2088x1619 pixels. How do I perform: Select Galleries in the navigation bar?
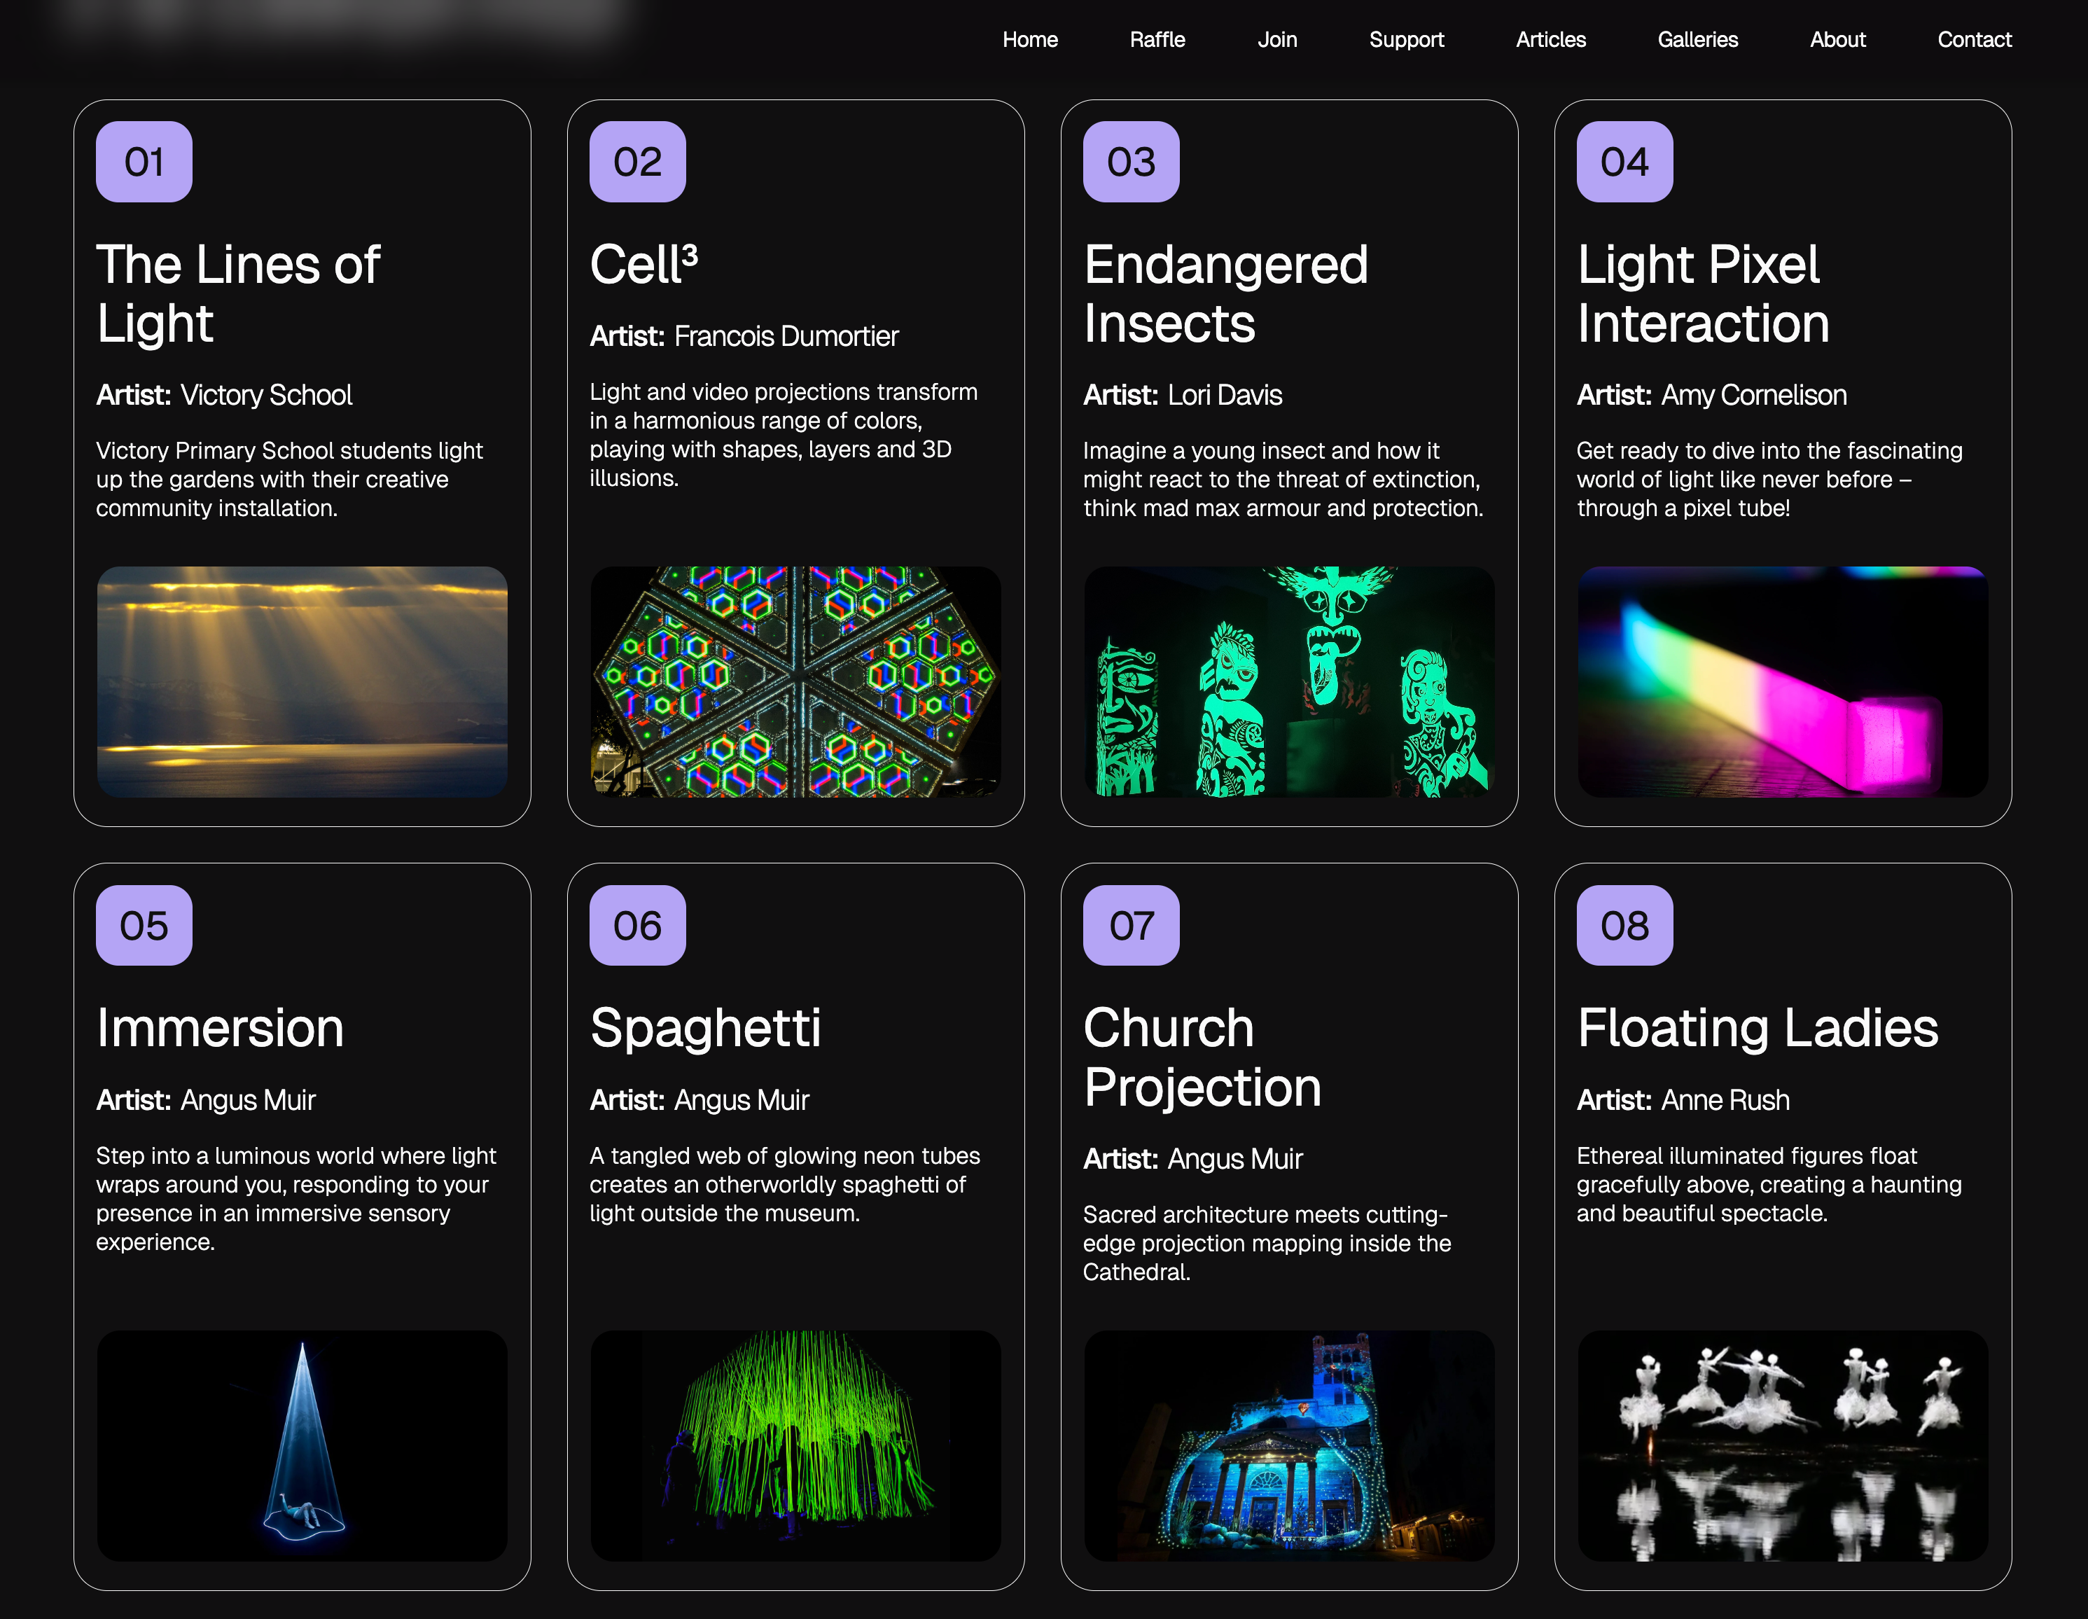(1697, 39)
